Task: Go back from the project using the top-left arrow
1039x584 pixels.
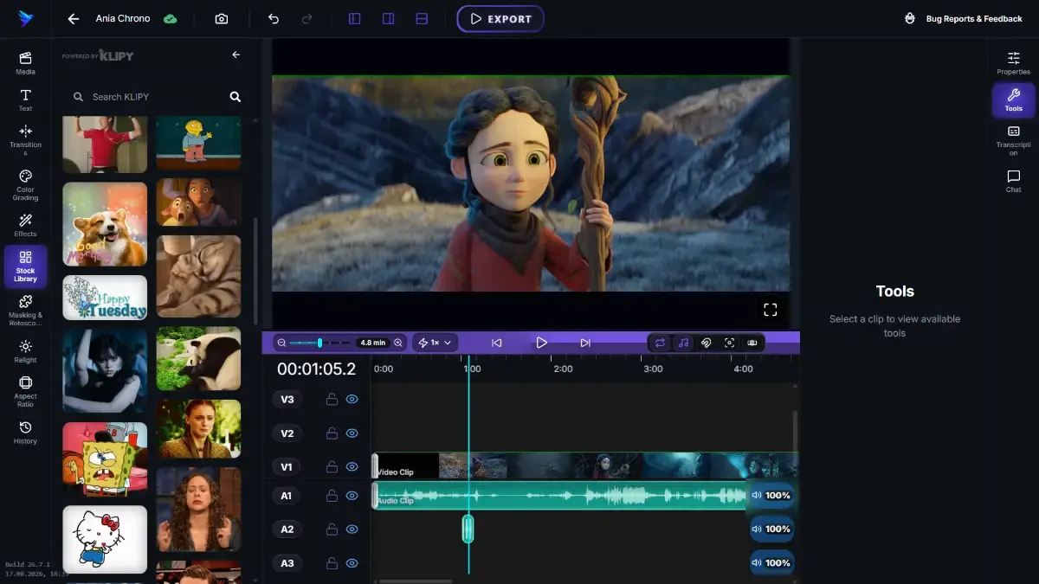Action: (74, 18)
